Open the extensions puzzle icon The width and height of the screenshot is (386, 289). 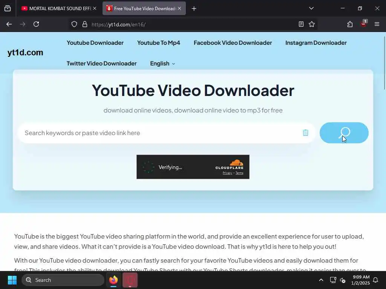pos(350,24)
